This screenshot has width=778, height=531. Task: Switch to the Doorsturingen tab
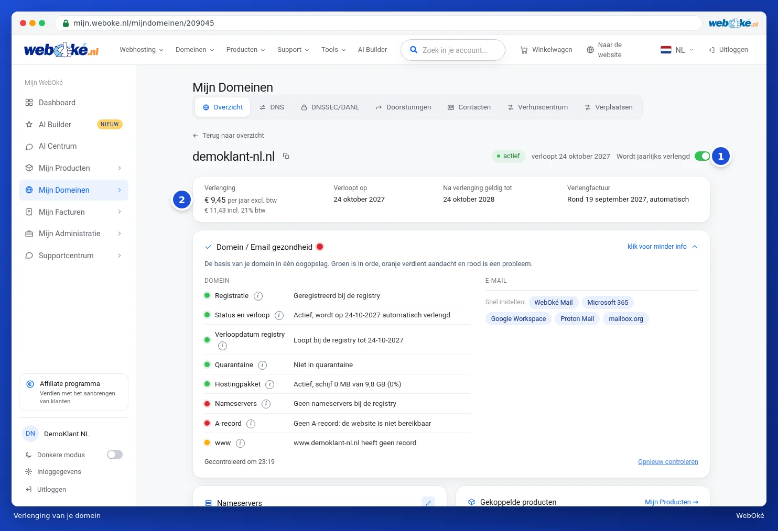pos(403,107)
